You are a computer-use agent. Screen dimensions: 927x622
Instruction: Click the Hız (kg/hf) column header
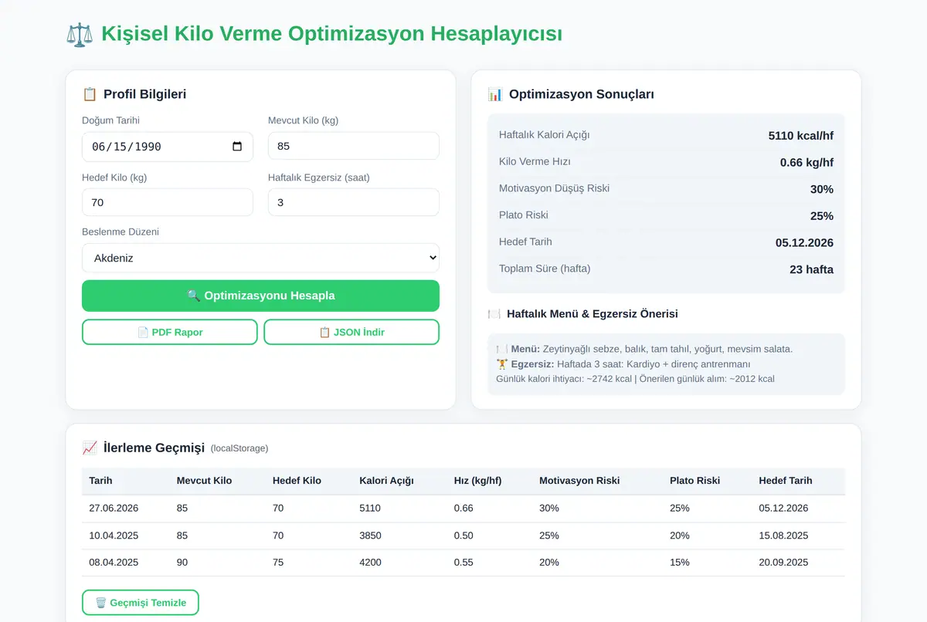(x=477, y=480)
